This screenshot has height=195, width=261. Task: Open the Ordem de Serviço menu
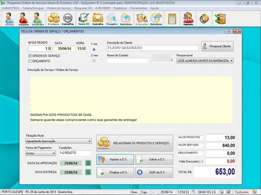[59, 8]
